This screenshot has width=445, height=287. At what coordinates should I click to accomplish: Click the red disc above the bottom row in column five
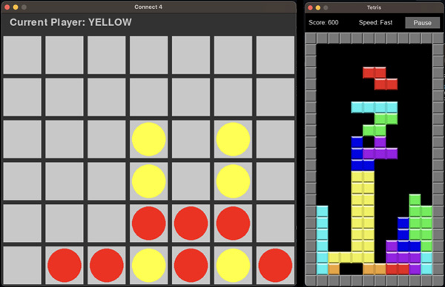tap(191, 223)
